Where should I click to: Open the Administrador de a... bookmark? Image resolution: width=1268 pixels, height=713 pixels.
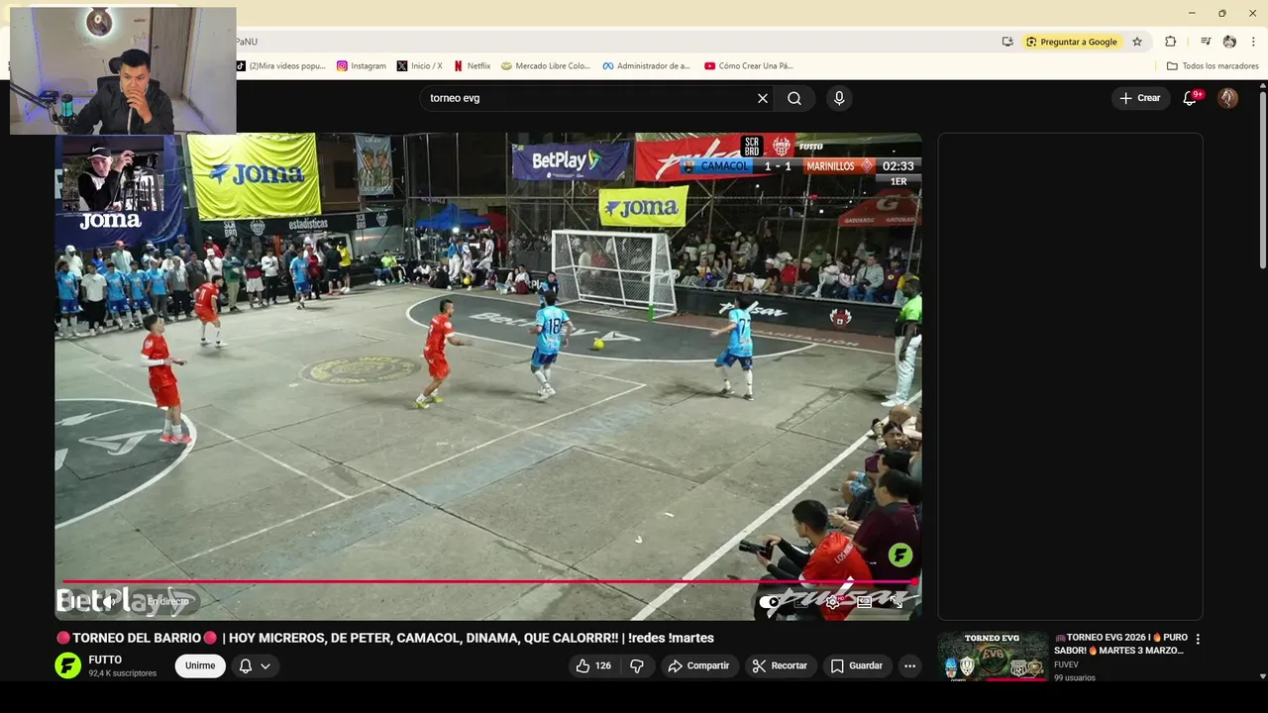pos(646,66)
